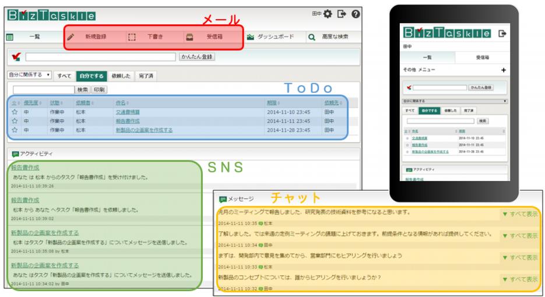This screenshot has height=297, width=545.
Task: Click the settings gear icon in desktop header
Action: pos(328,13)
